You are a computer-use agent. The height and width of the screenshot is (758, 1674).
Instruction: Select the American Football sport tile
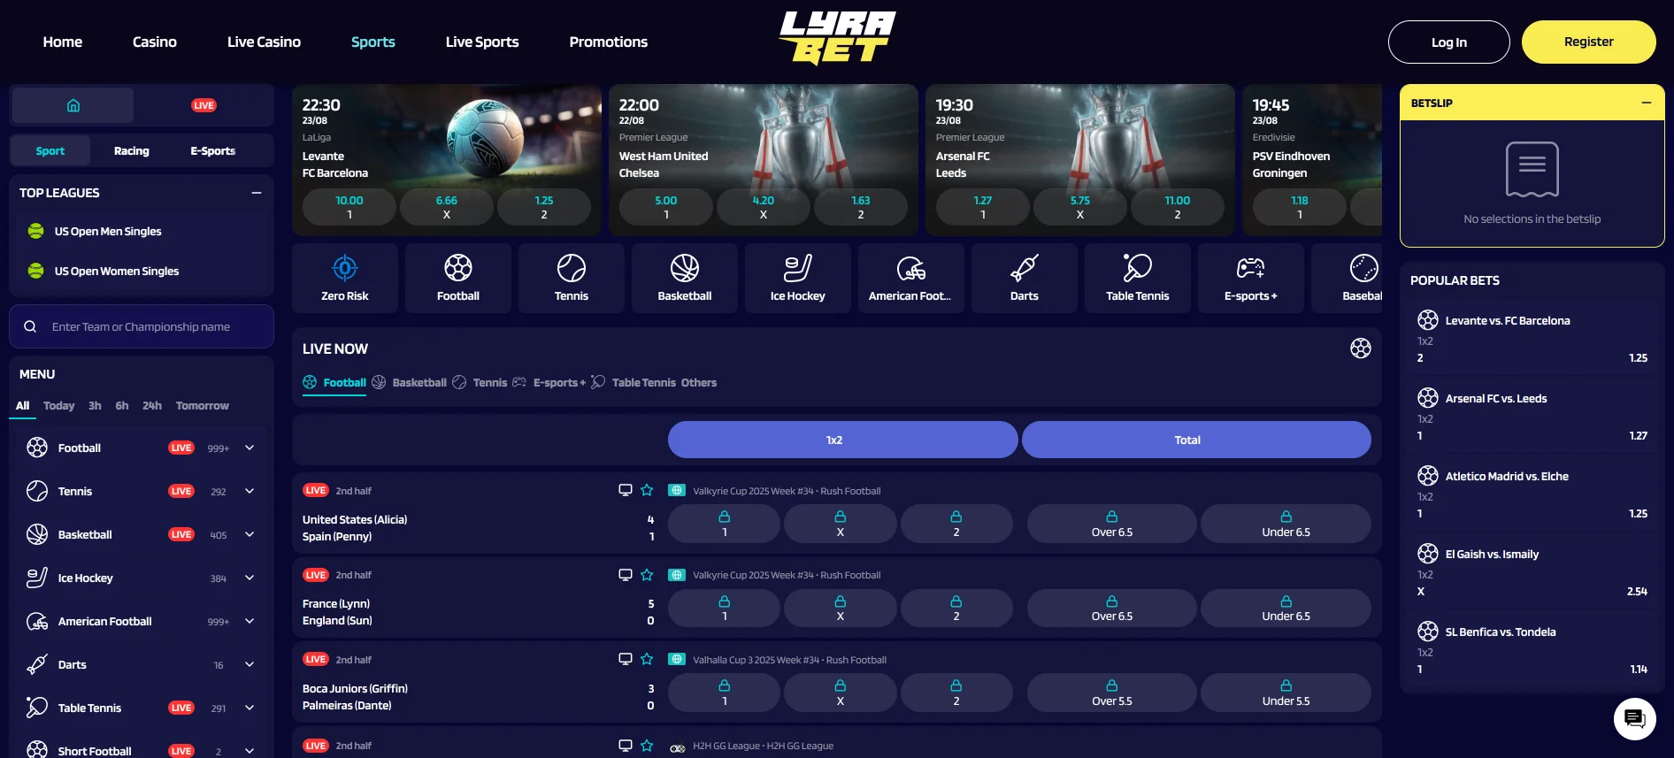click(x=911, y=278)
